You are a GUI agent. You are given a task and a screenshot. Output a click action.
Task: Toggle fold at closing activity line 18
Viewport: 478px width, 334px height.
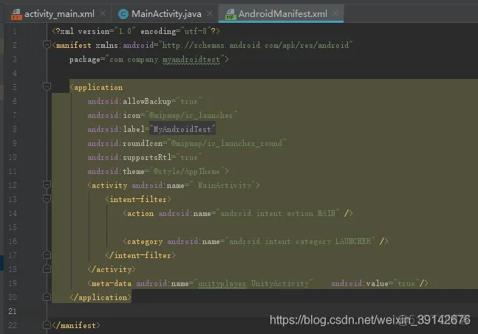click(x=47, y=269)
